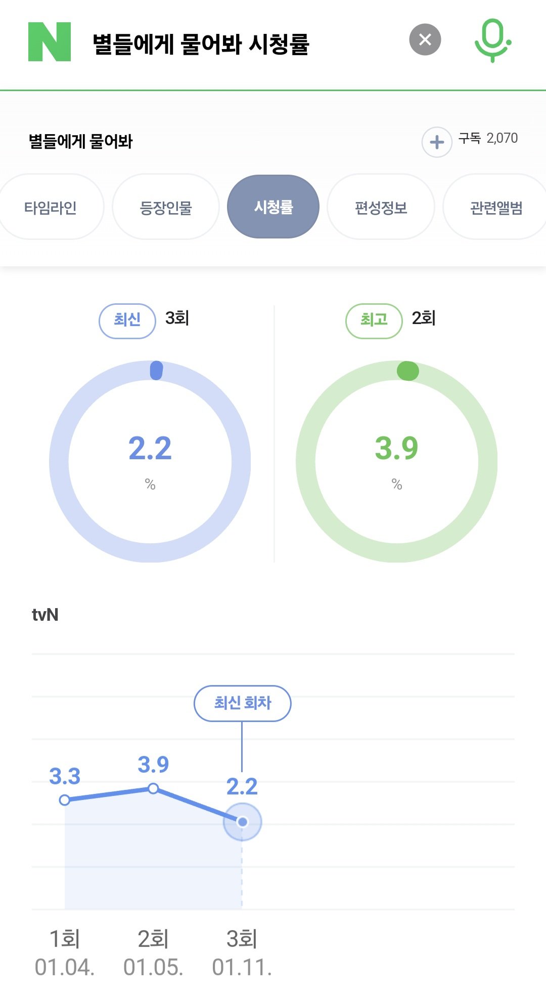Tap the plus subscribe icon
This screenshot has width=546, height=1004.
pos(437,142)
